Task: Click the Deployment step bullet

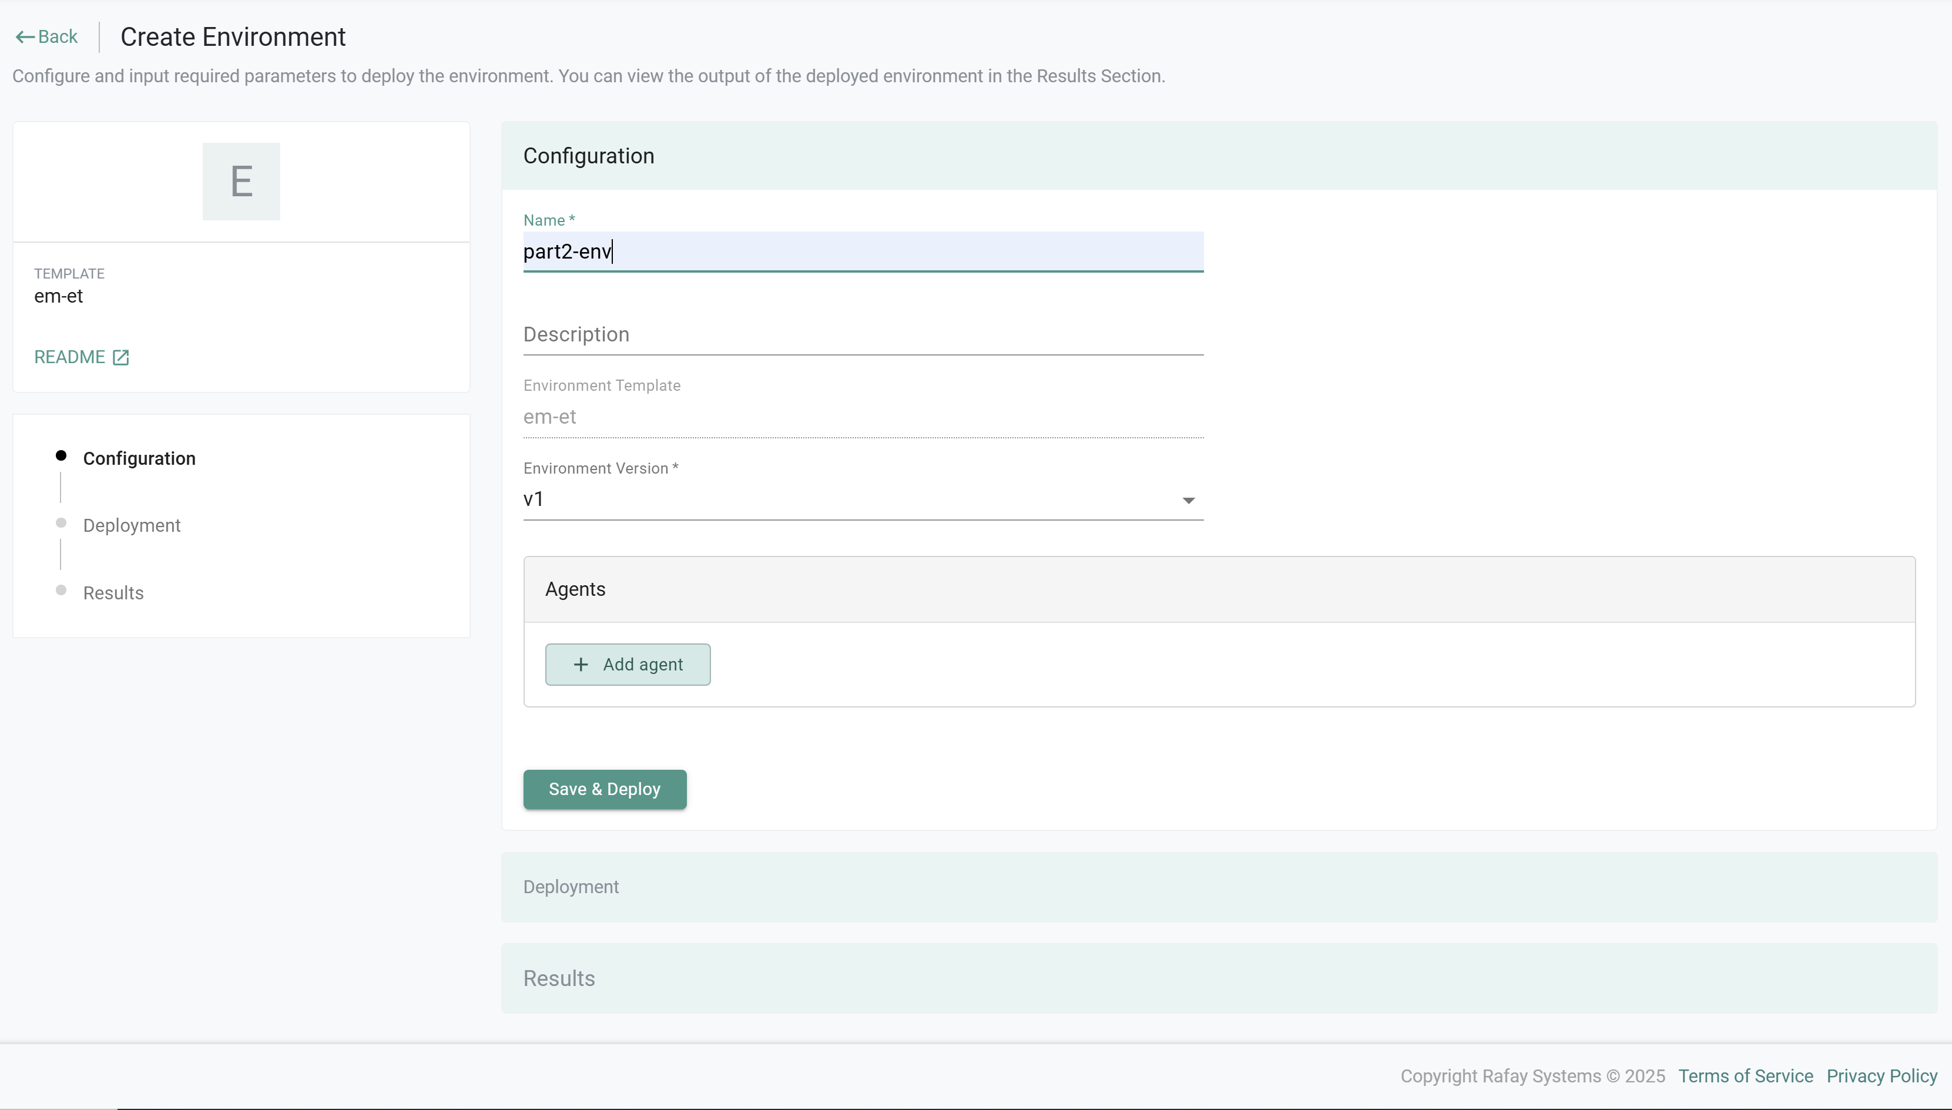Action: [61, 523]
